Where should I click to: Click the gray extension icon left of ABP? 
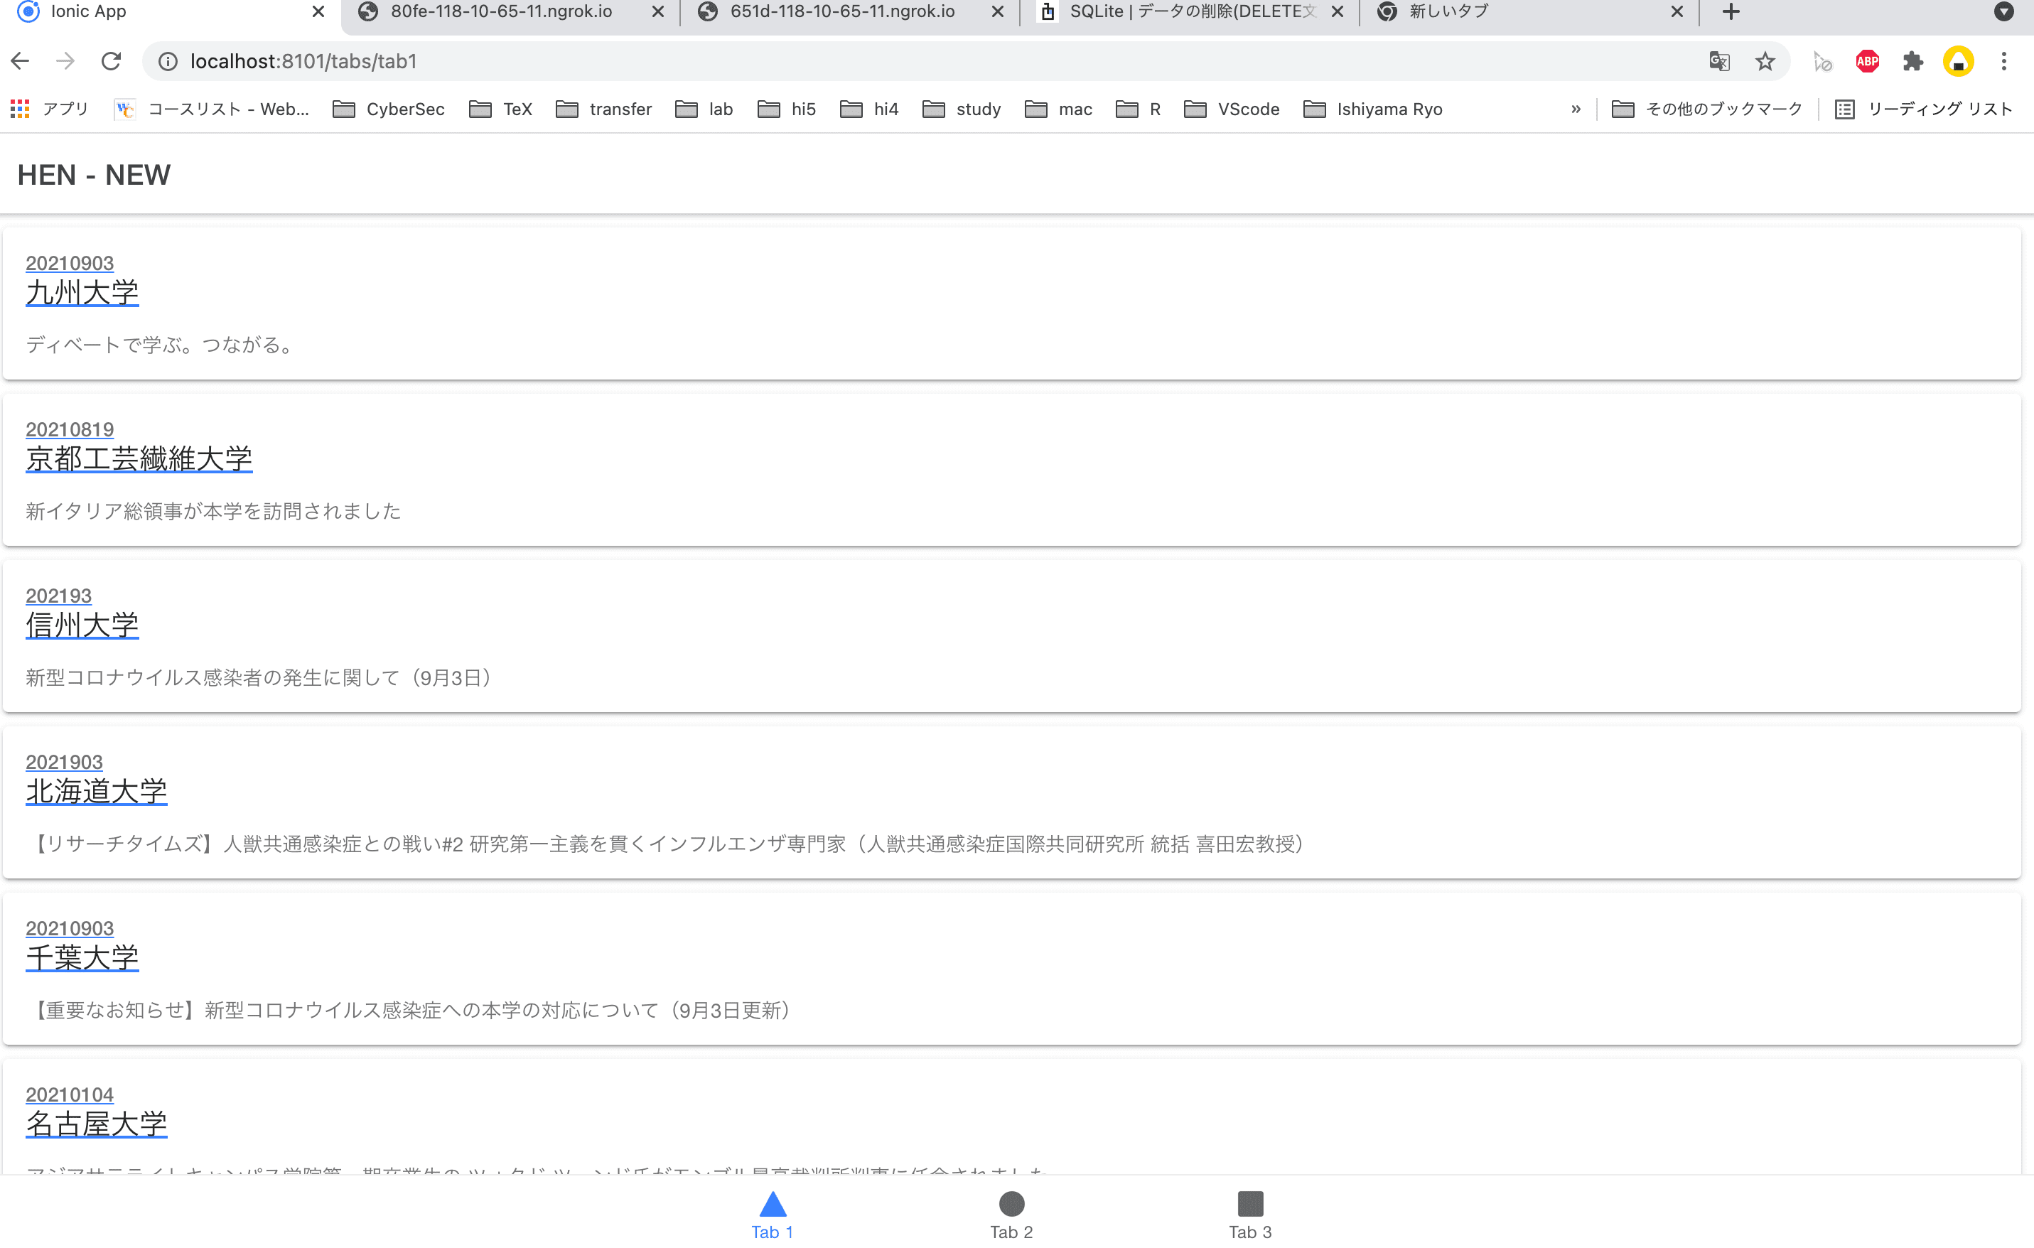click(x=1823, y=61)
